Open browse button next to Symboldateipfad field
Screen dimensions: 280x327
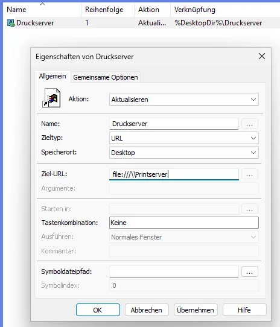point(250,271)
